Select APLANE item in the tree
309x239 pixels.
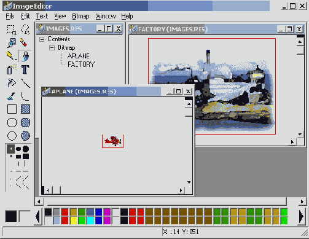click(x=78, y=56)
